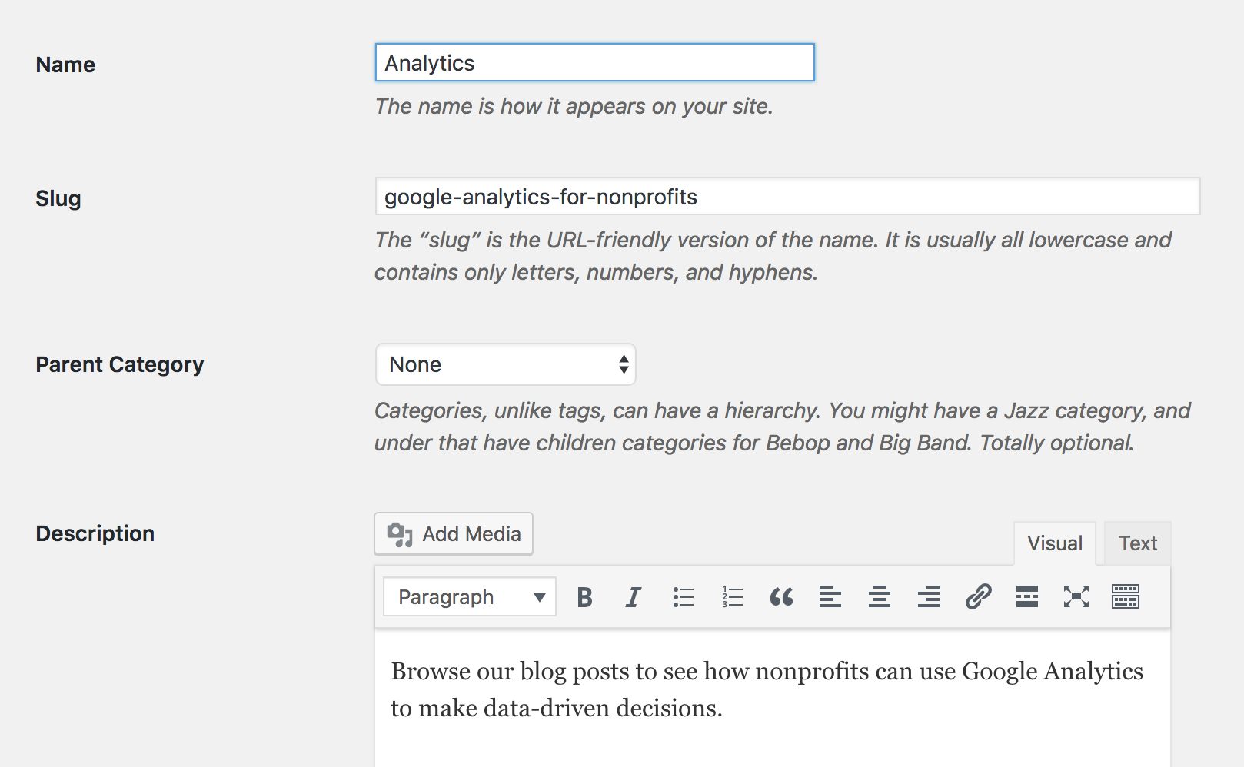Screen dimensions: 1244x767
Task: Insert a numbered list
Action: click(732, 597)
